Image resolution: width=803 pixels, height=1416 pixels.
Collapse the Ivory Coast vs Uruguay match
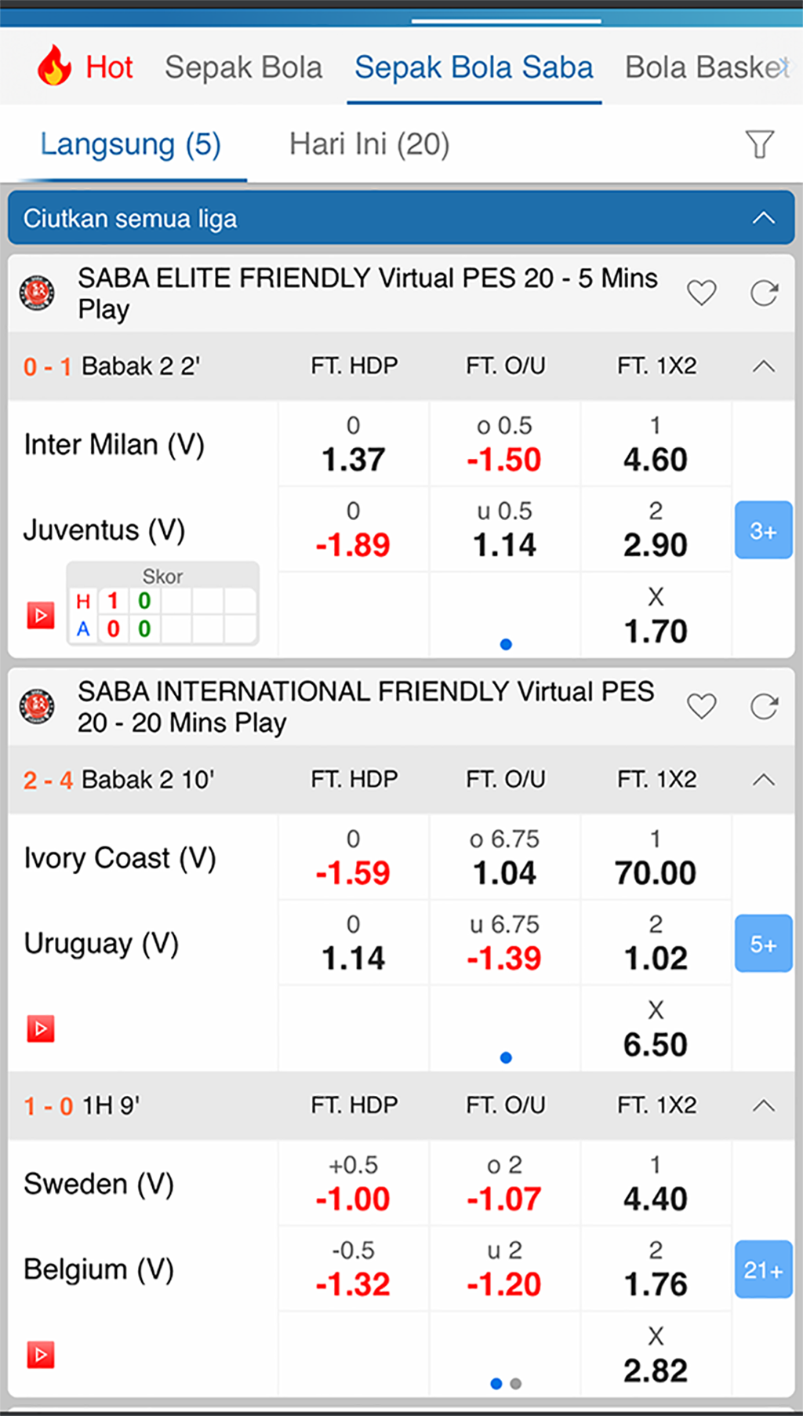pyautogui.click(x=763, y=780)
